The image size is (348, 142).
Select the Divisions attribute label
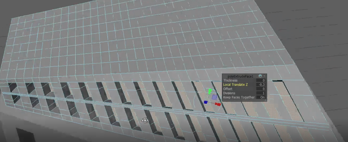[x=230, y=93]
